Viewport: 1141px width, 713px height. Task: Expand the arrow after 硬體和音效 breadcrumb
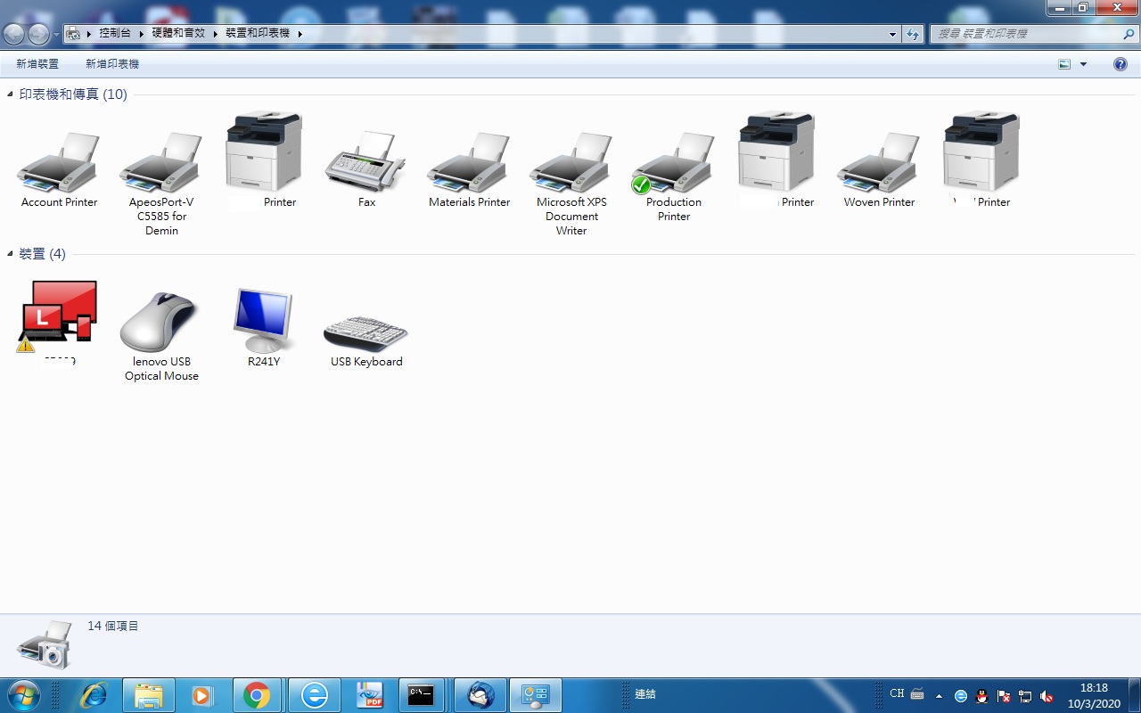[x=215, y=34]
